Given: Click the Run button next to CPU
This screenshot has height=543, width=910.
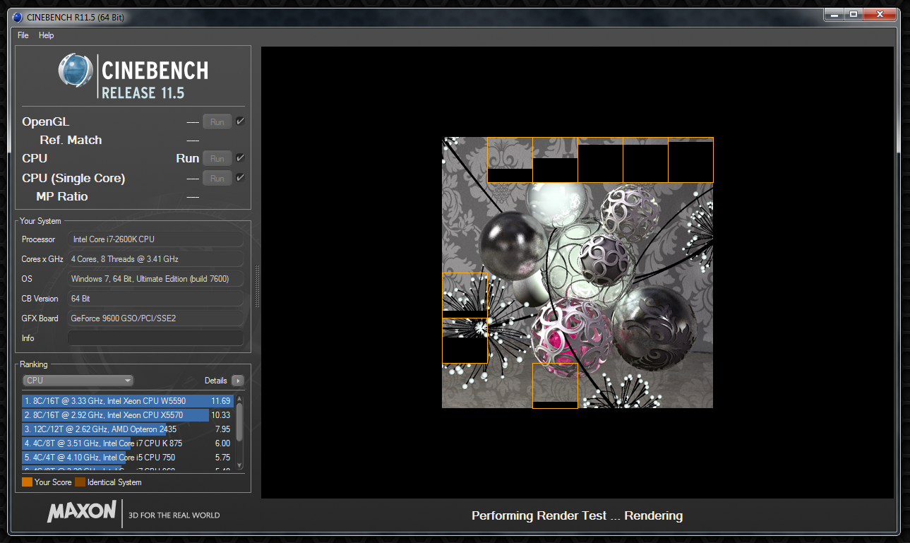Looking at the screenshot, I should (217, 159).
